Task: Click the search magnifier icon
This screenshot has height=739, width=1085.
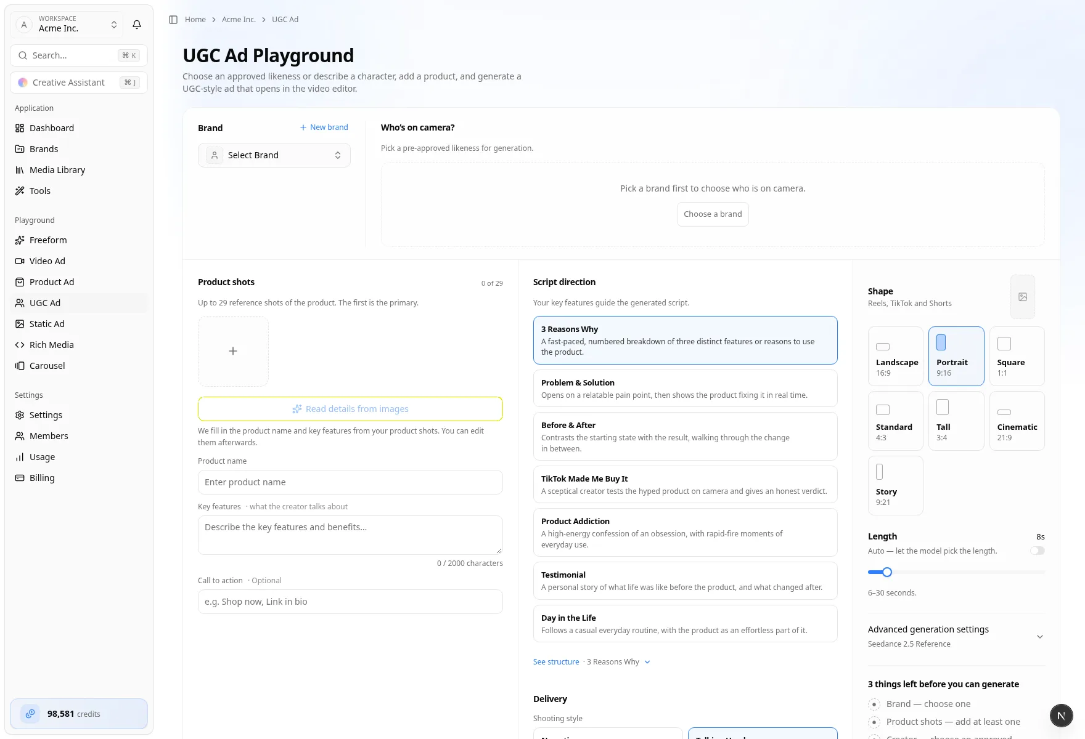Action: (23, 55)
